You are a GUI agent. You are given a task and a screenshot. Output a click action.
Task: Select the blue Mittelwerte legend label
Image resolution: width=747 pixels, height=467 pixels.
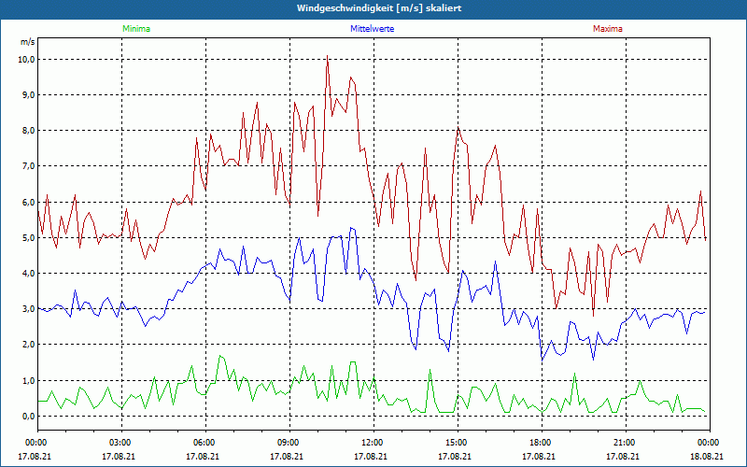[x=371, y=29]
